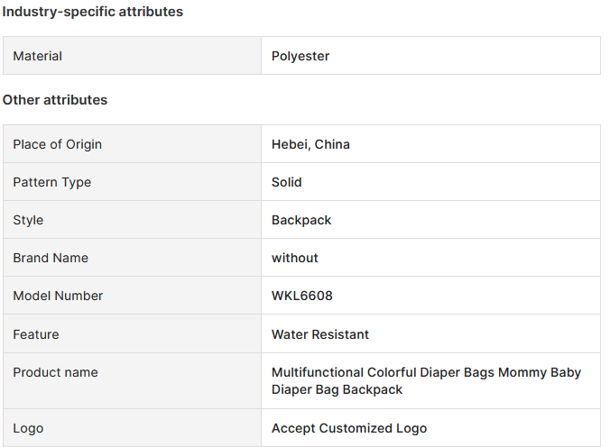Select the Place of Origin label

[x=57, y=144]
